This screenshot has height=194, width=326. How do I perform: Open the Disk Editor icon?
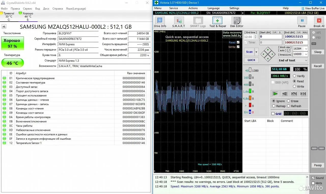point(236,21)
